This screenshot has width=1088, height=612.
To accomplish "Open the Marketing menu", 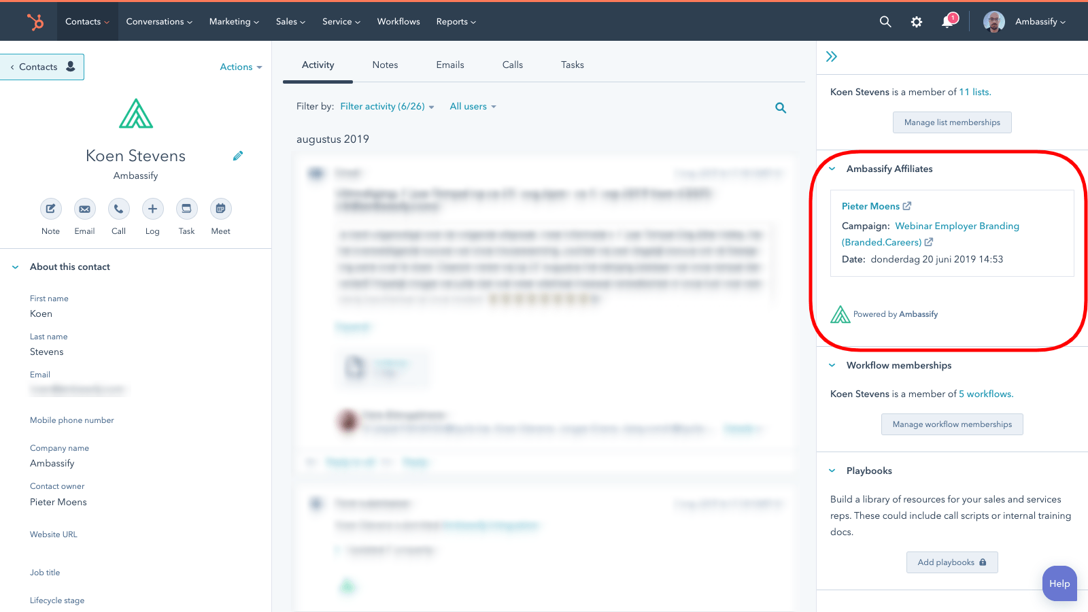I will click(233, 22).
